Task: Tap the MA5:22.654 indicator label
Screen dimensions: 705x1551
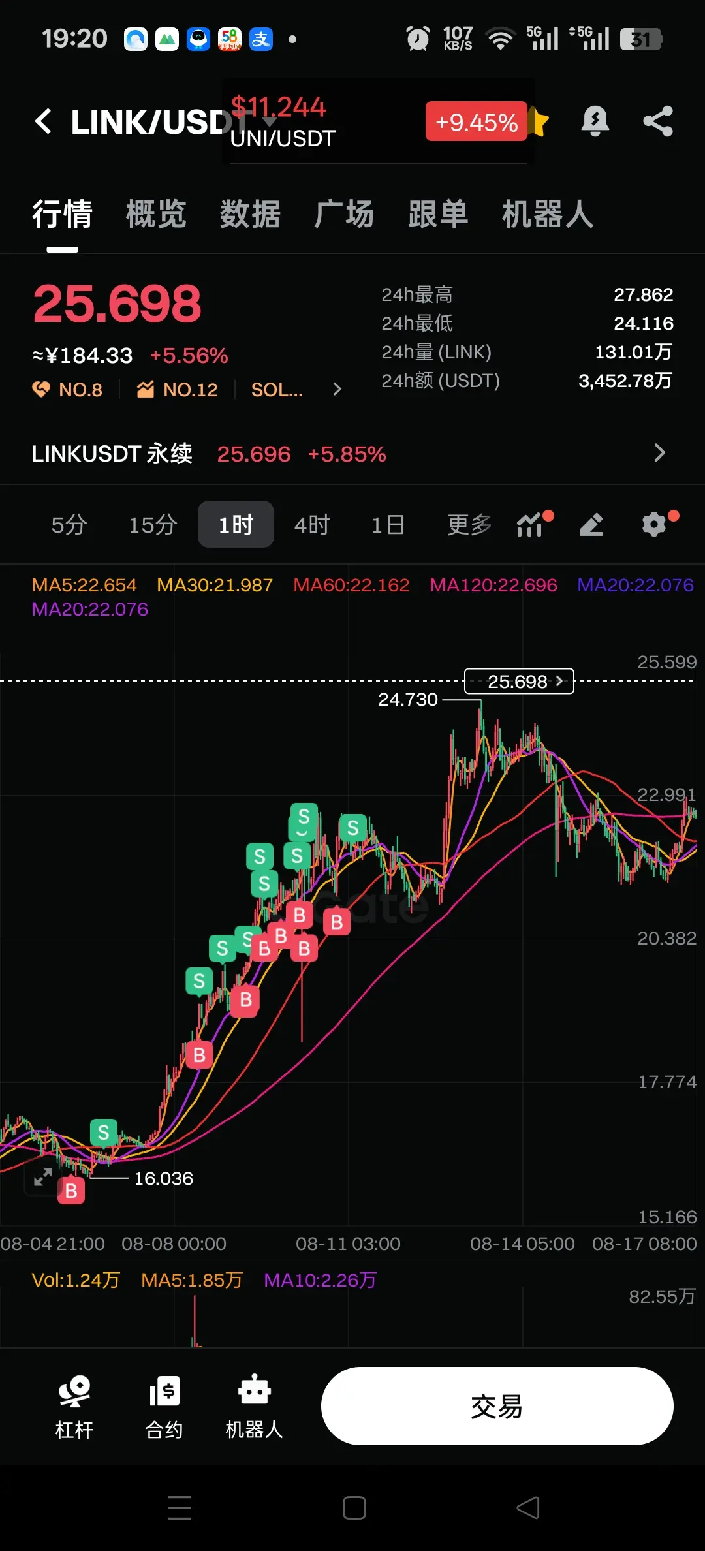Action: tap(84, 585)
